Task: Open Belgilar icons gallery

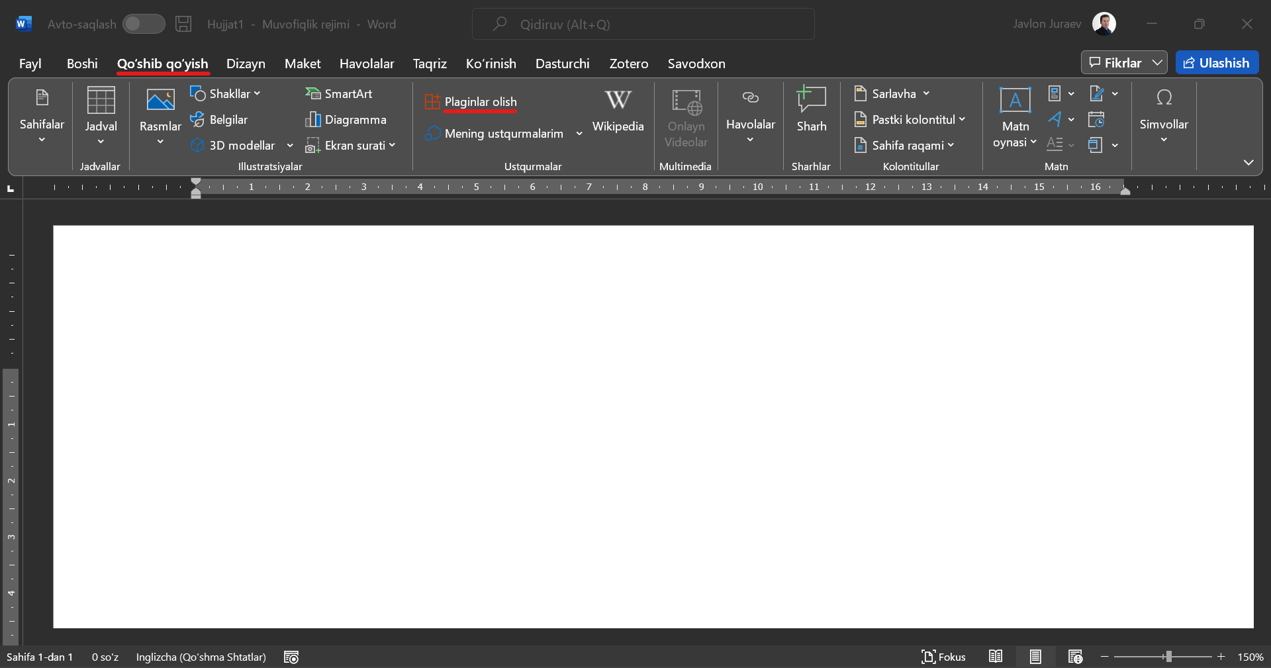Action: [219, 120]
